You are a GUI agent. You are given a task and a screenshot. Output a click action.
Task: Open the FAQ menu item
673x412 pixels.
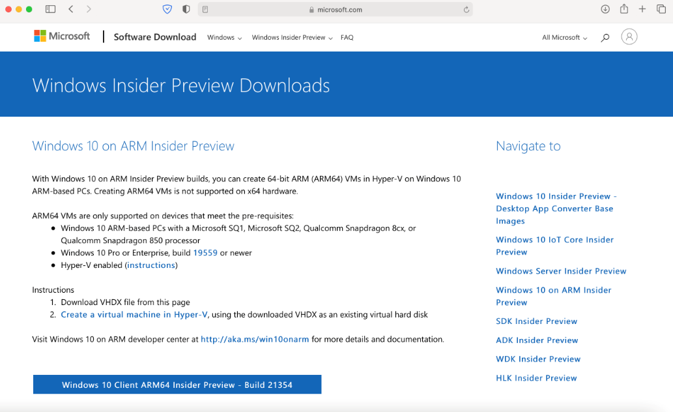(x=347, y=37)
